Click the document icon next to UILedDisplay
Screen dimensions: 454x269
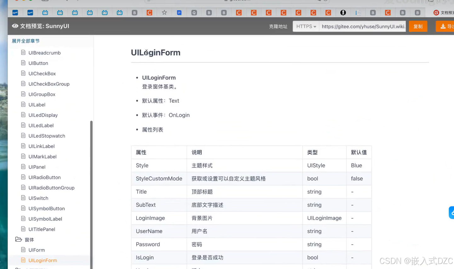[x=23, y=115]
